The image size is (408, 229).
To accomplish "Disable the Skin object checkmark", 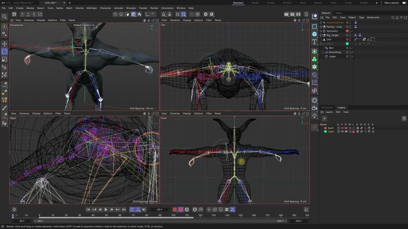I will click(x=352, y=48).
